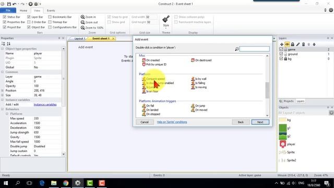Choose the On stopped trigger
334x188 pixels.
pyautogui.click(x=151, y=114)
